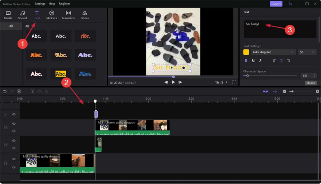Toggle bold text formatting
The image size is (321, 184).
pyautogui.click(x=246, y=61)
